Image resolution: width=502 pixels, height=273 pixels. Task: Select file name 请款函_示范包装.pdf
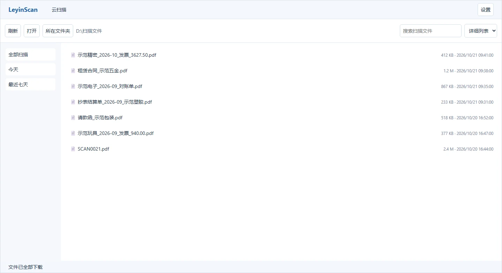pyautogui.click(x=100, y=118)
